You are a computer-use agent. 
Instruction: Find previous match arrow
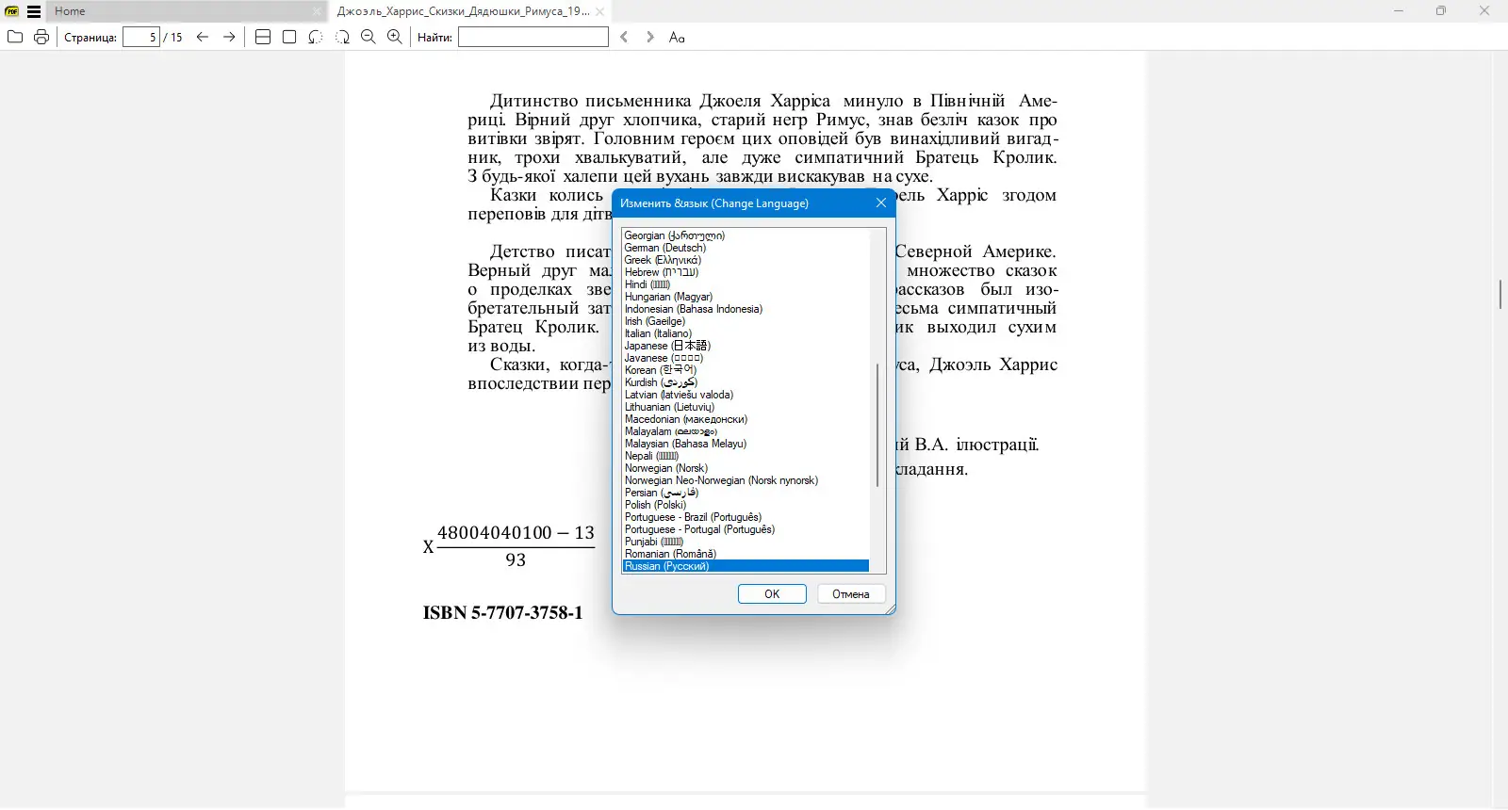pyautogui.click(x=624, y=37)
